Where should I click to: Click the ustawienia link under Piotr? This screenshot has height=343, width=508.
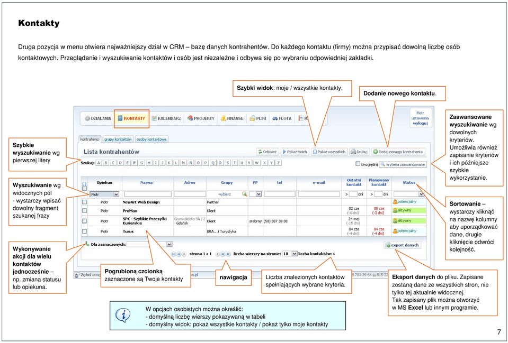click(420, 118)
